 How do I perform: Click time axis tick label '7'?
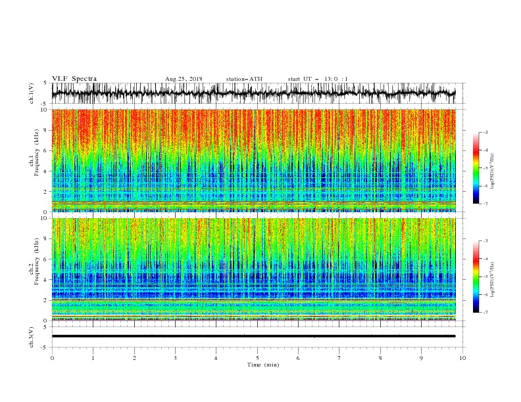click(339, 358)
